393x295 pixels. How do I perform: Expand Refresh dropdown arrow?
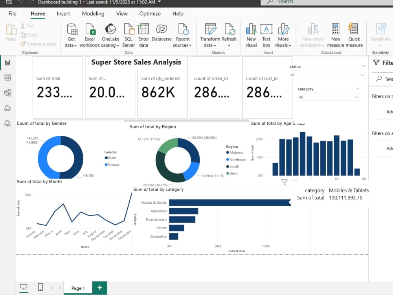point(229,45)
